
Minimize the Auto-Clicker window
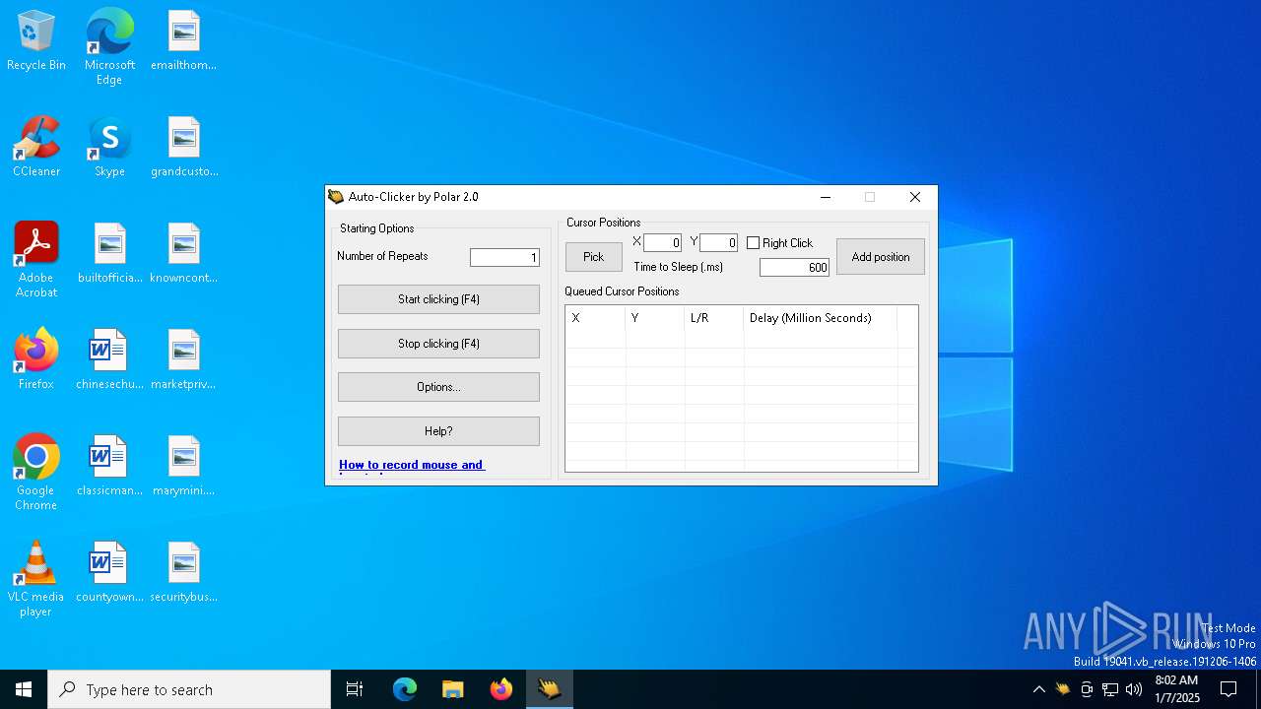[x=826, y=197]
